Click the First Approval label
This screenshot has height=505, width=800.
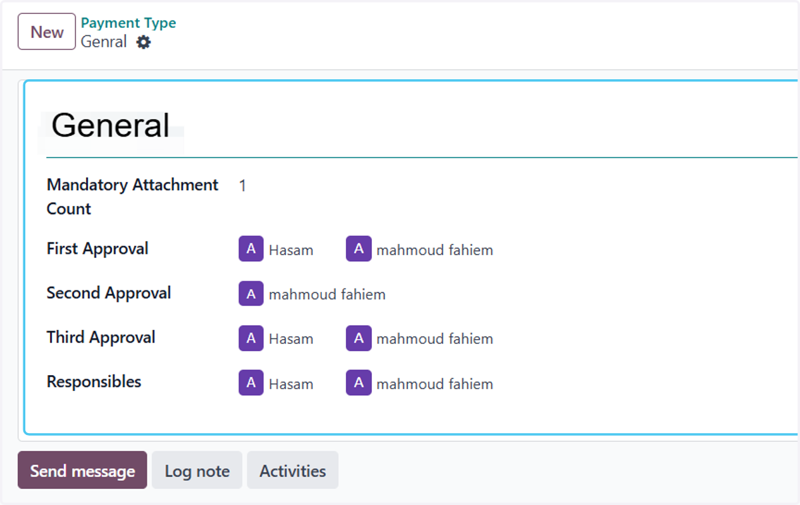(97, 249)
